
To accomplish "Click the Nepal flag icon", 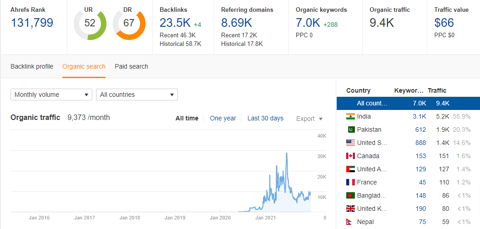I will [349, 222].
